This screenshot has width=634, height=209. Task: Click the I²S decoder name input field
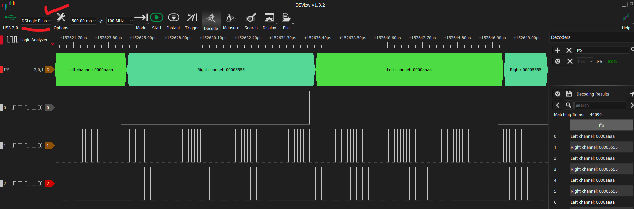pos(602,50)
